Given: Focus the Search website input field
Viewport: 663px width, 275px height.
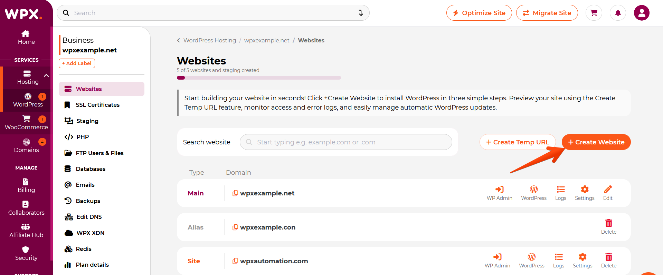Looking at the screenshot, I should click(345, 142).
